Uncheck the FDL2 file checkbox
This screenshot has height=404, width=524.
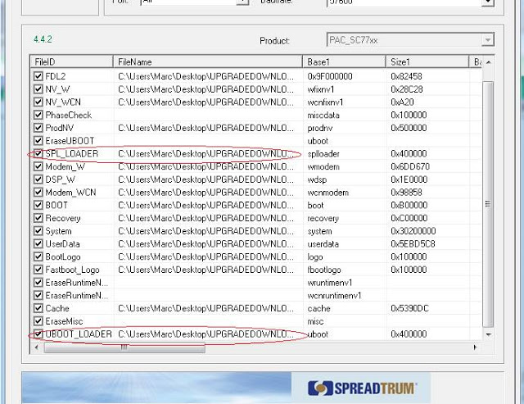click(x=38, y=76)
